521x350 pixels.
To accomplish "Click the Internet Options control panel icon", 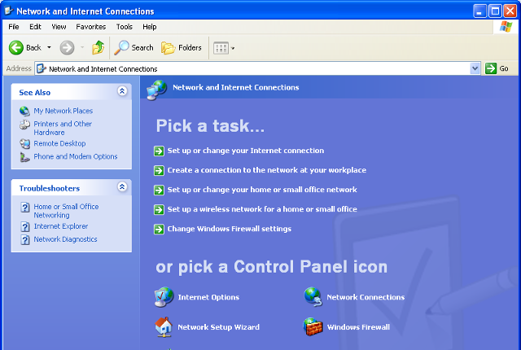I will click(164, 297).
